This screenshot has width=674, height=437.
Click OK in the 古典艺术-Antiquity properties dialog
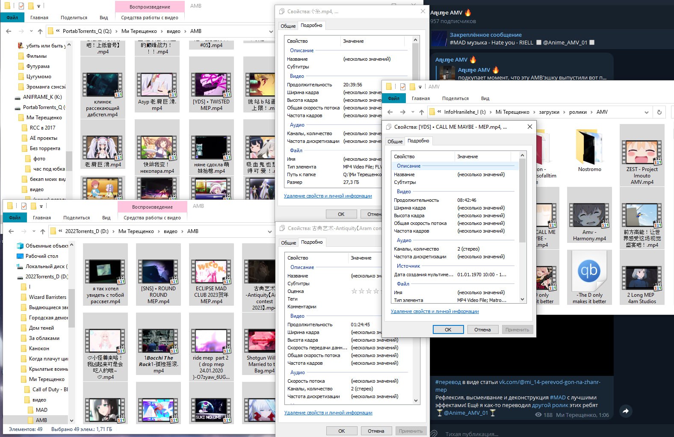point(341,431)
